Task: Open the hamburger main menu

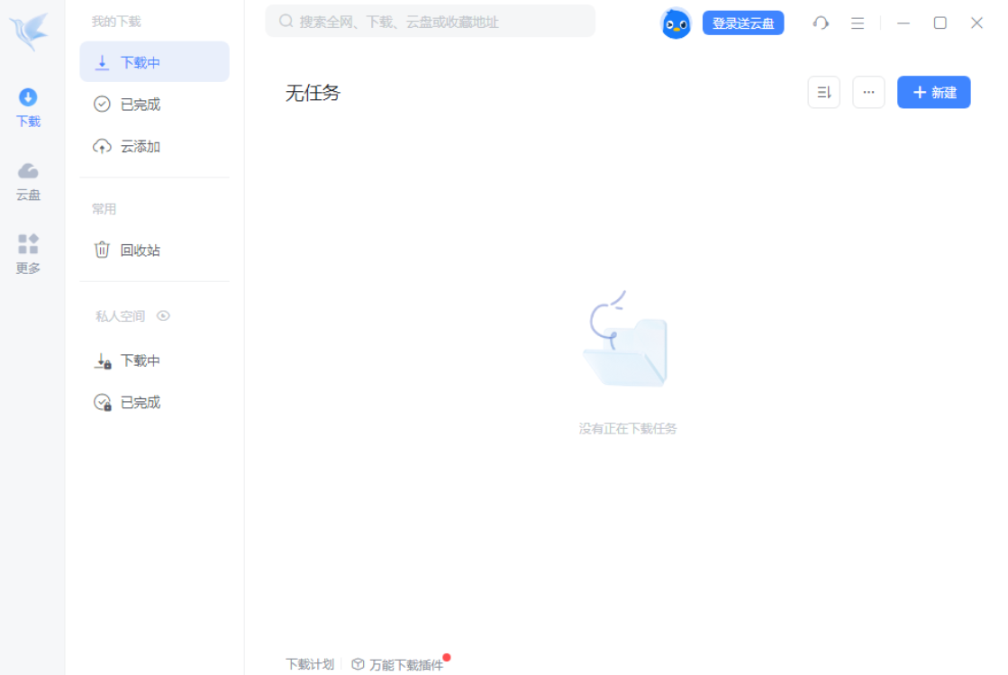Action: click(858, 23)
